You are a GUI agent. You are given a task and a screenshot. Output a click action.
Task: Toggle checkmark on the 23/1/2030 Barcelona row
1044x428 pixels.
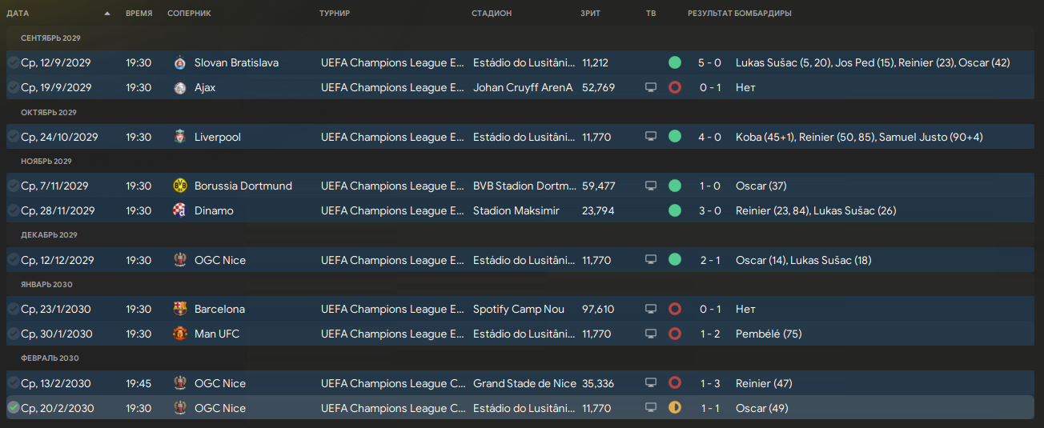pos(13,309)
